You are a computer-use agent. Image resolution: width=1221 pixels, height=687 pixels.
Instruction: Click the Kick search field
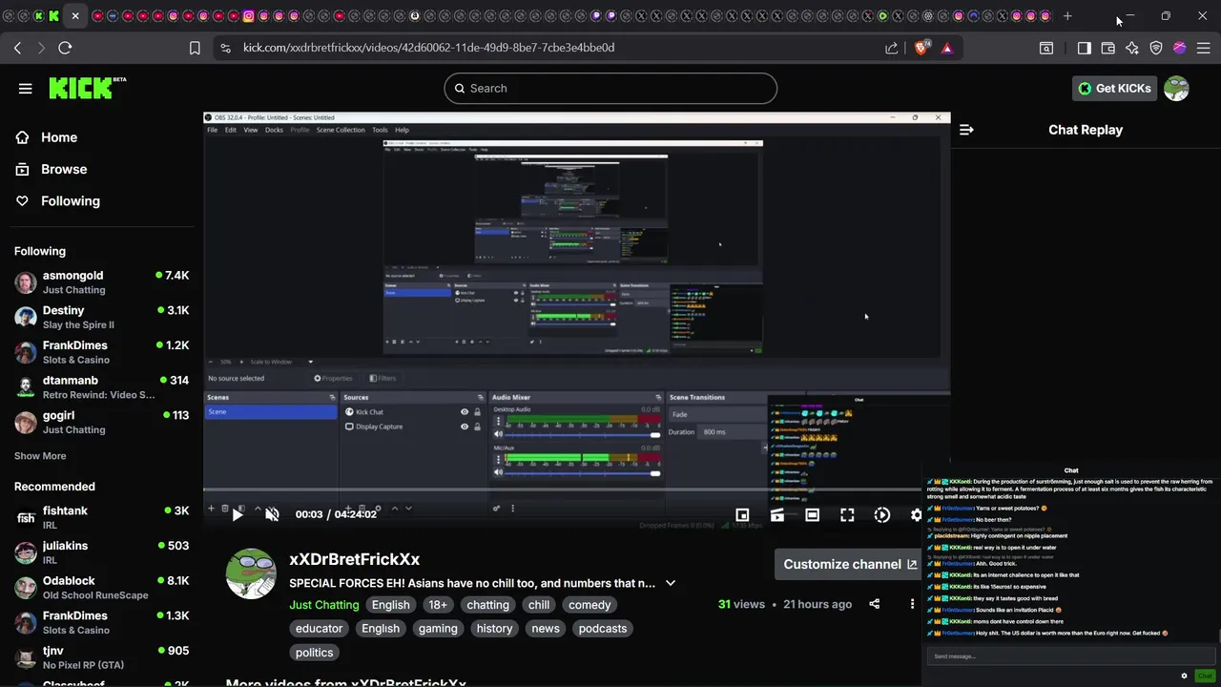610,89
